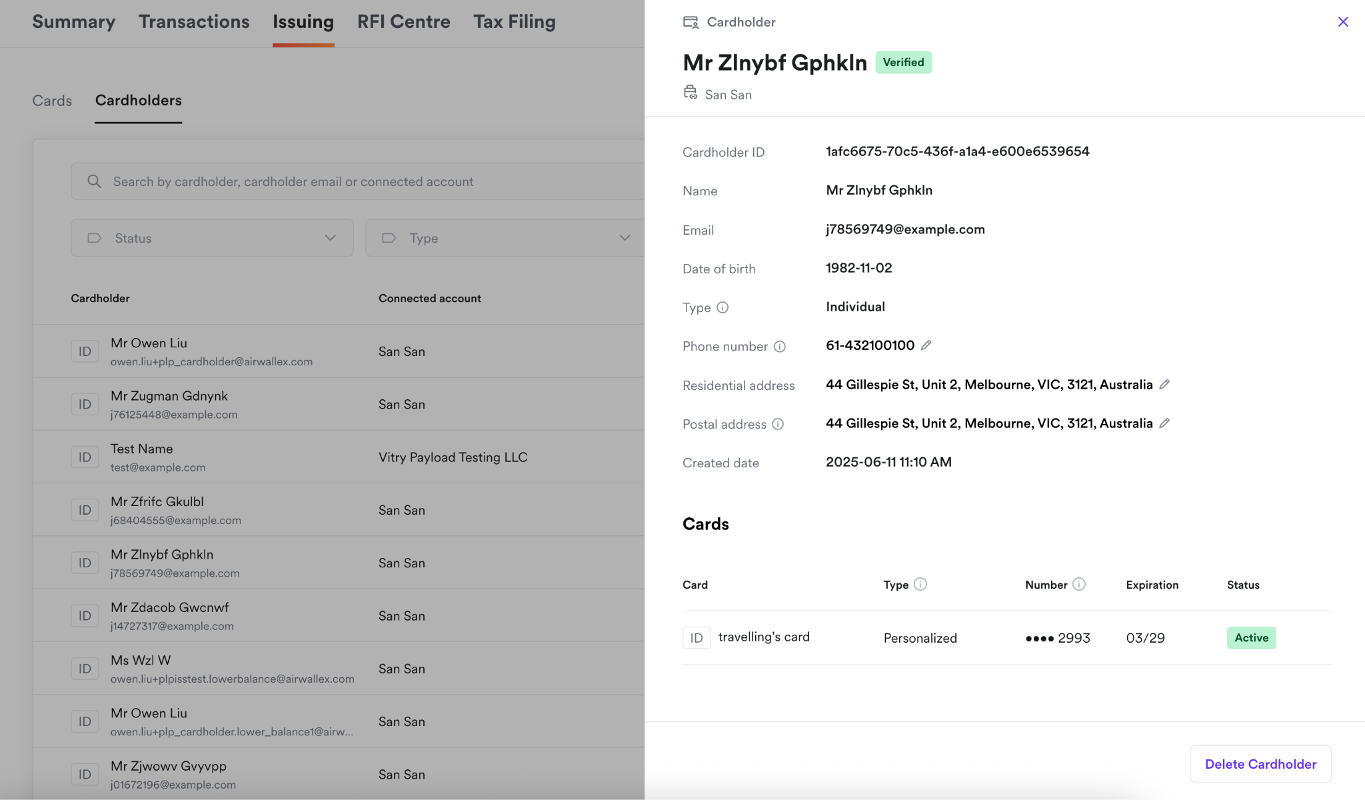Click ID icon for travelling's card
1365x800 pixels.
coord(696,638)
